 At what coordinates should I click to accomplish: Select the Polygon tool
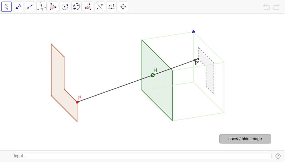tap(53, 6)
